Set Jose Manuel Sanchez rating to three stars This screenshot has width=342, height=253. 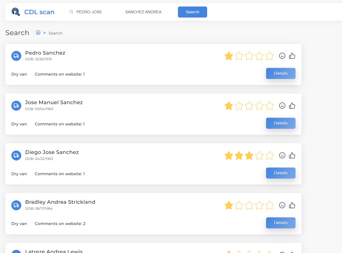coord(249,106)
